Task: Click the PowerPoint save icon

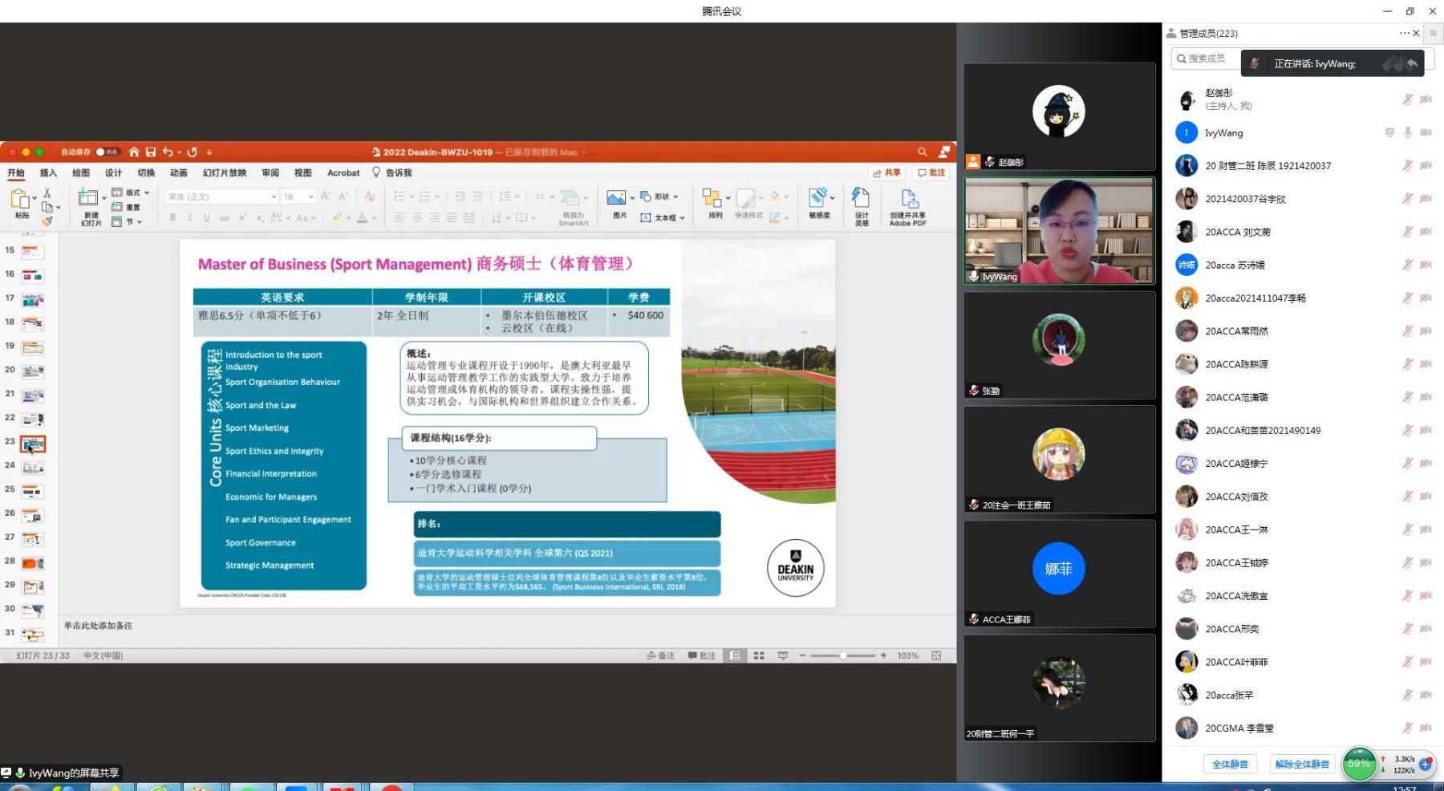Action: (x=150, y=152)
